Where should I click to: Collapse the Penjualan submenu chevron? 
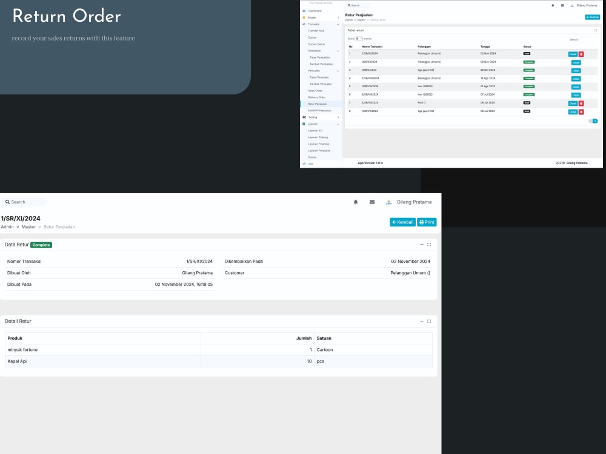tap(338, 71)
